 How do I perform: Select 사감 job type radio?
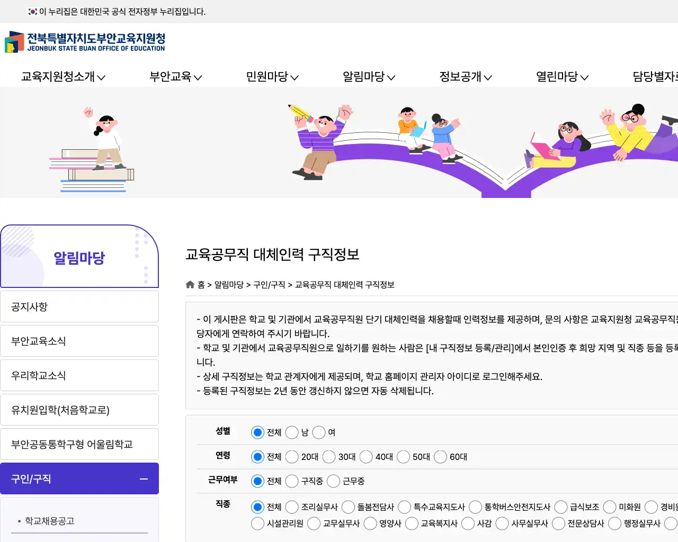(468, 523)
